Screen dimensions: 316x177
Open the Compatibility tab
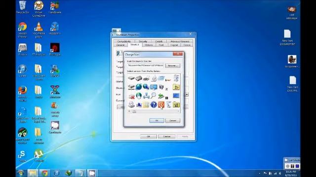pos(124,41)
